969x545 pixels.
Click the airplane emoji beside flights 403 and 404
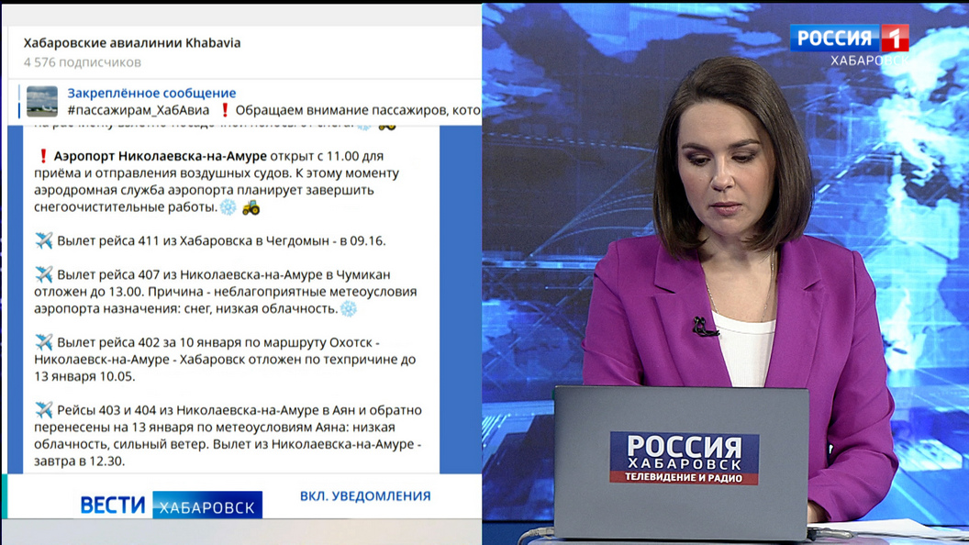[44, 410]
